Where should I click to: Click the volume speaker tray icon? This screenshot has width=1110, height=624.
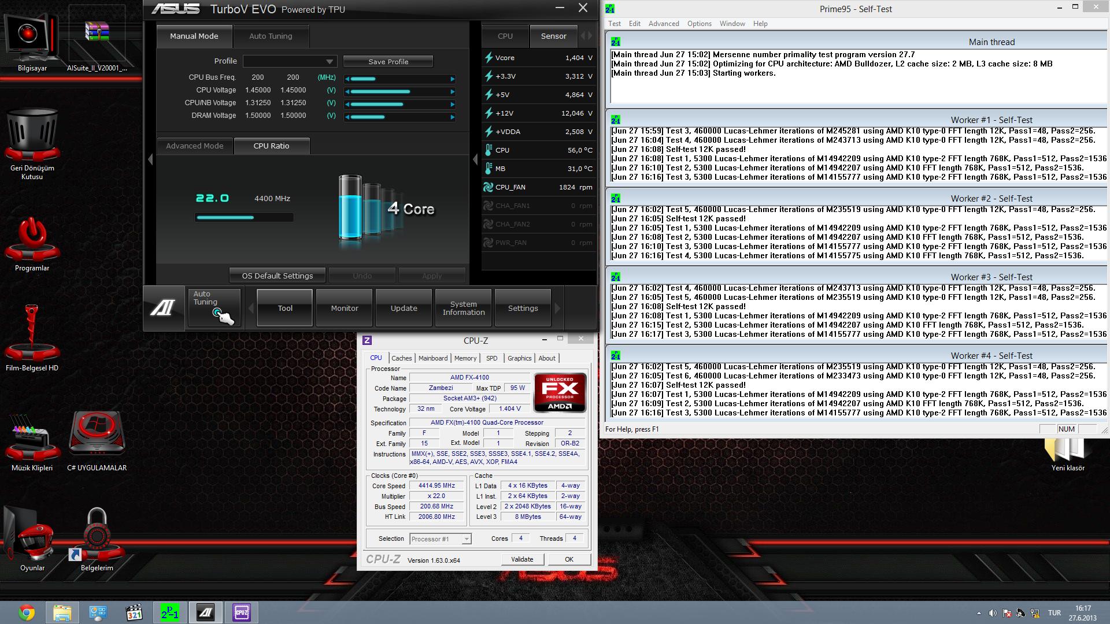(x=993, y=613)
